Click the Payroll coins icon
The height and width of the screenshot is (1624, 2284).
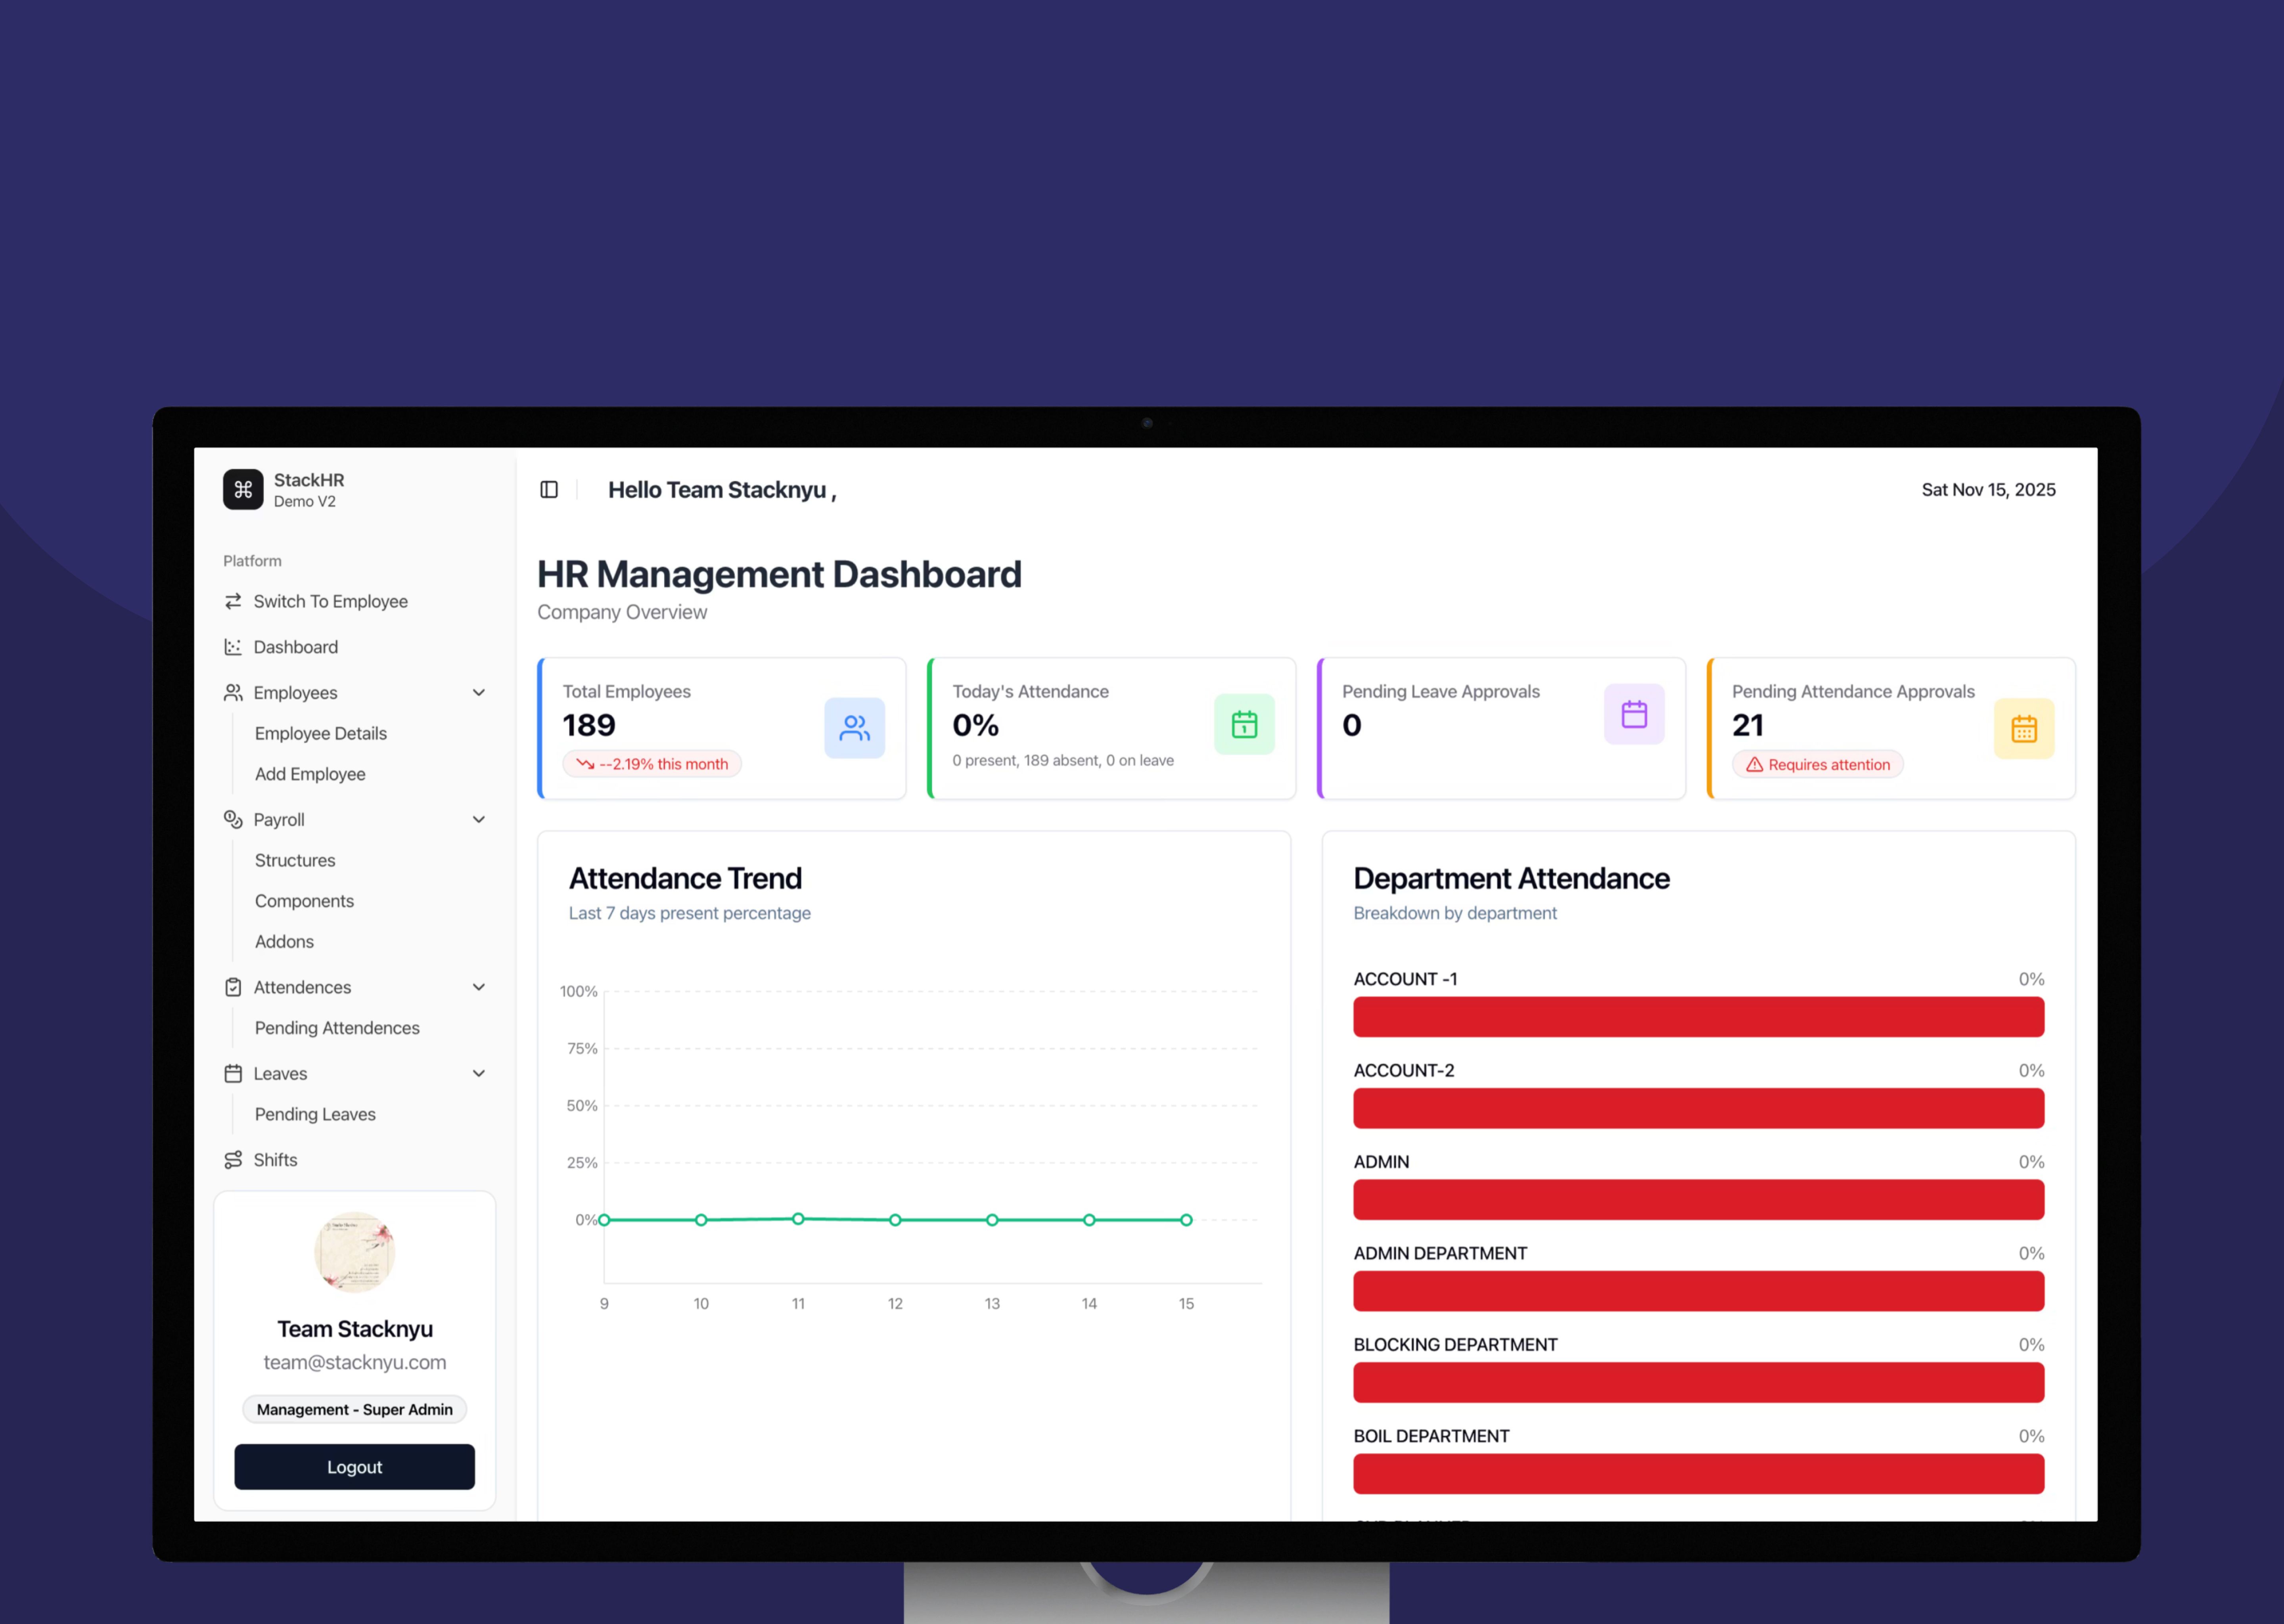(233, 819)
